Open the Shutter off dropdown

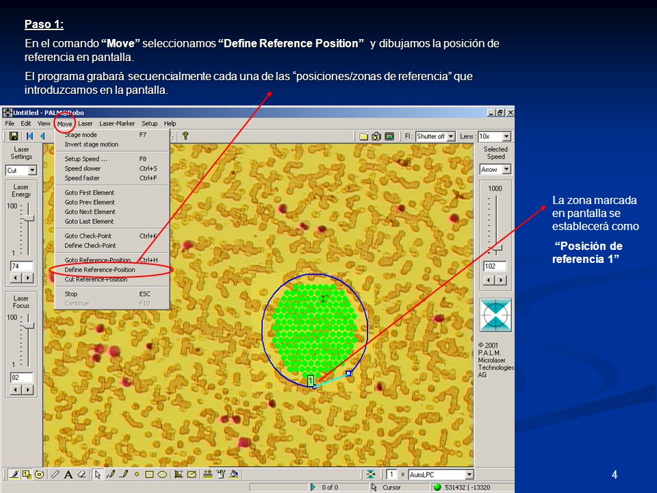tap(451, 136)
